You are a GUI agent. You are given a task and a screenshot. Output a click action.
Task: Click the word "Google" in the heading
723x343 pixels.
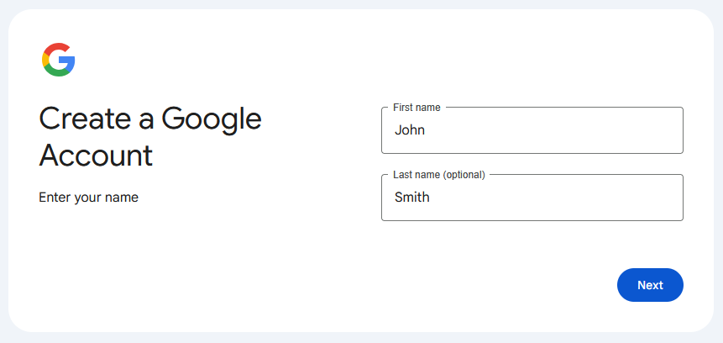212,119
